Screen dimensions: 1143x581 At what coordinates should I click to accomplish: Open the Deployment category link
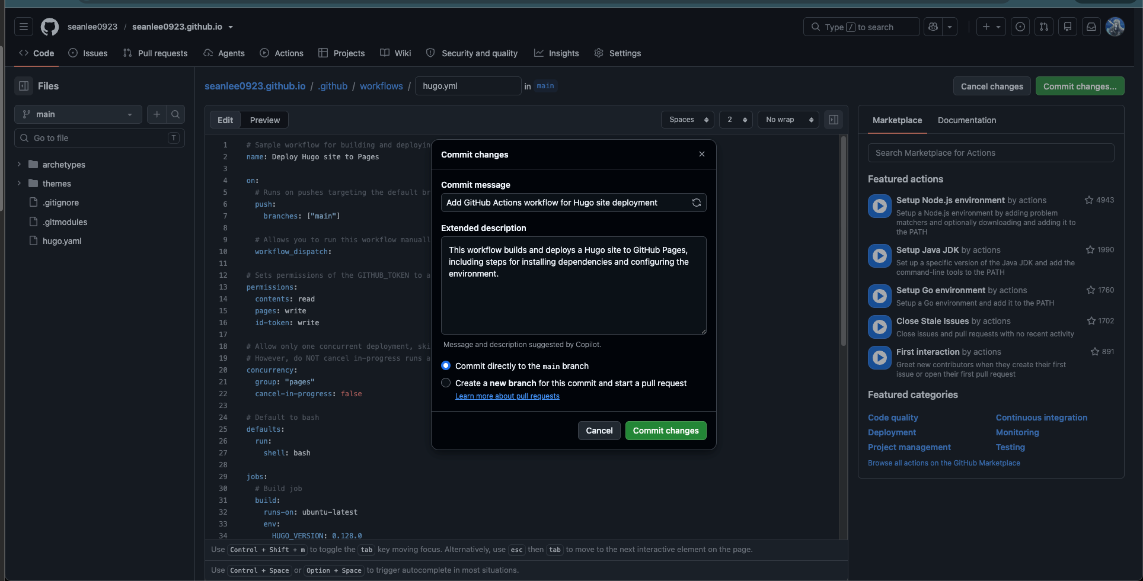[x=892, y=432]
